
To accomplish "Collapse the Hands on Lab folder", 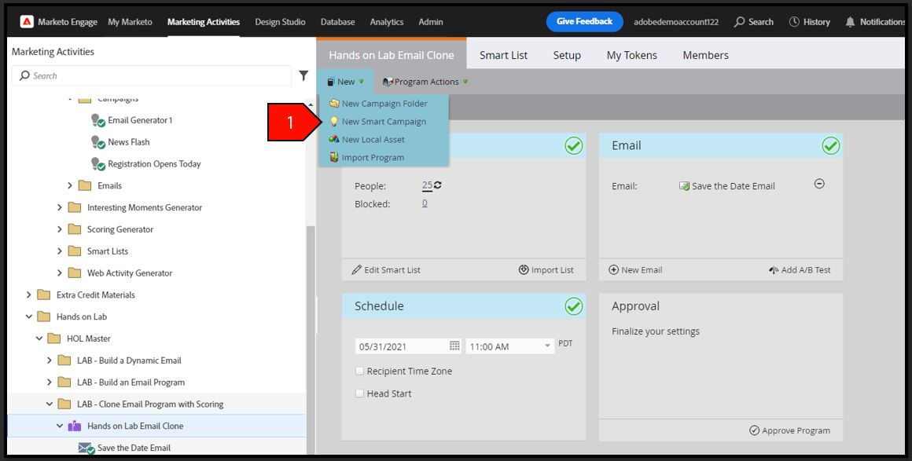I will tap(28, 316).
